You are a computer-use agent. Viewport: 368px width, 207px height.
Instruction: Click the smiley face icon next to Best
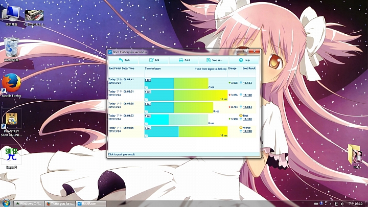click(x=241, y=116)
